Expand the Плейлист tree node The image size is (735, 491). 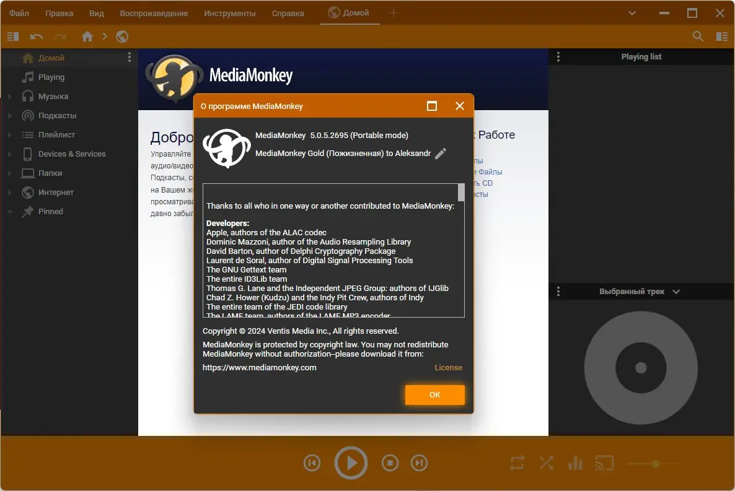[9, 135]
